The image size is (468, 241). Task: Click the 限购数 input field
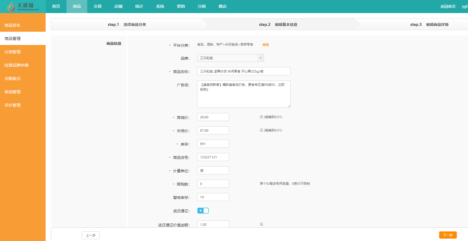[x=213, y=184]
